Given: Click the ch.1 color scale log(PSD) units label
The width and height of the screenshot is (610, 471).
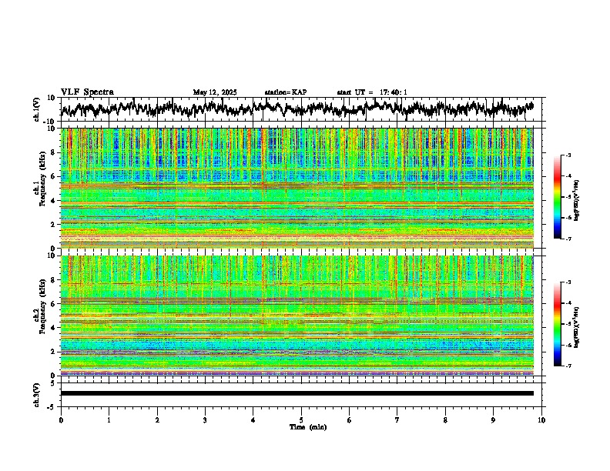Looking at the screenshot, I should [577, 200].
